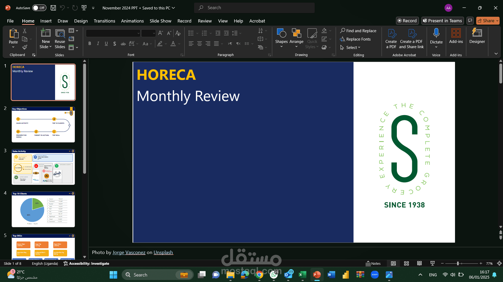Click the Share button
This screenshot has height=282, width=503.
tap(488, 21)
